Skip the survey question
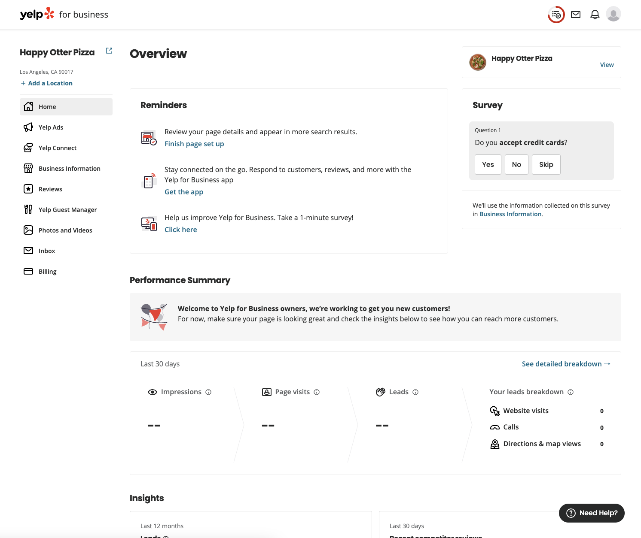This screenshot has height=538, width=641. (x=546, y=164)
